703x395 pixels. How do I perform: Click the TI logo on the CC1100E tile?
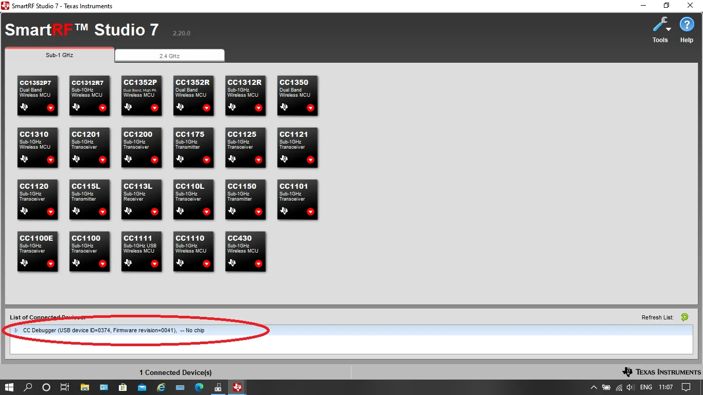[x=25, y=263]
